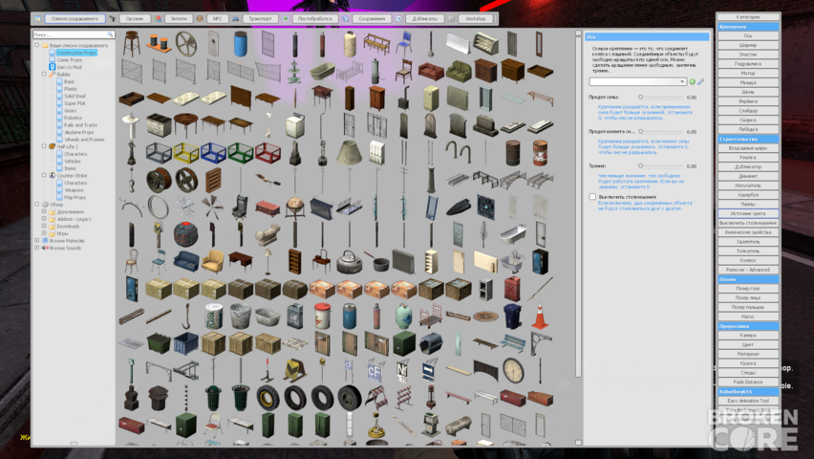Image resolution: width=814 pixels, height=459 pixels.
Task: Open the Workshop tab
Action: tap(475, 19)
